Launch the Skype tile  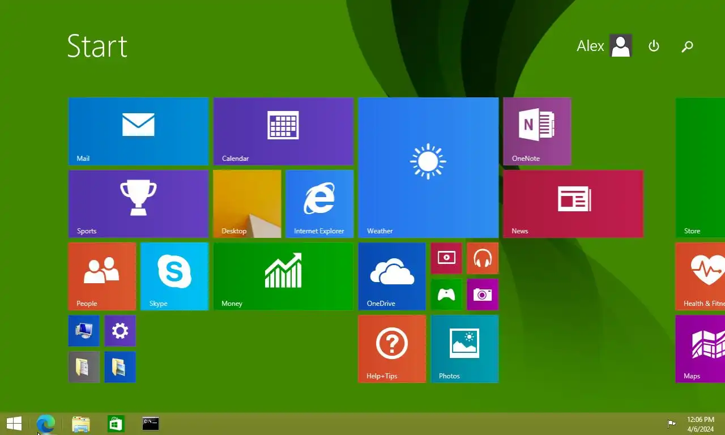[x=174, y=276]
